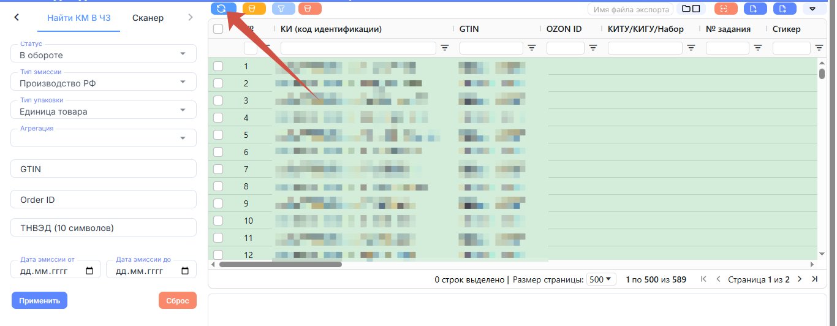The image size is (837, 326).
Task: Click the blue refresh icon button
Action: pyautogui.click(x=222, y=9)
